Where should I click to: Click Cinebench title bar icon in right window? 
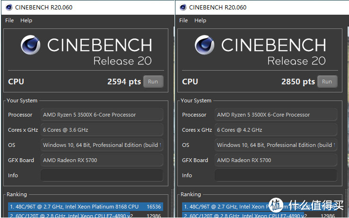[x=183, y=8]
